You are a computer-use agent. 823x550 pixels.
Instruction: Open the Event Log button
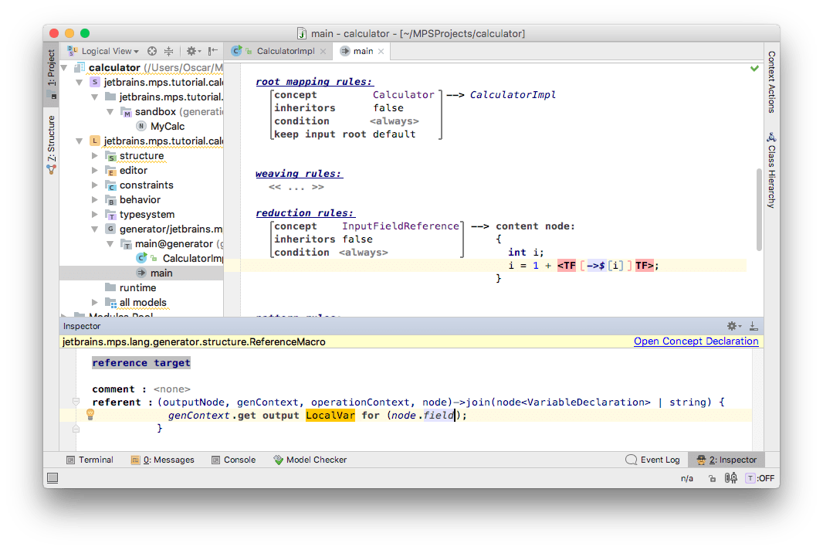[653, 460]
